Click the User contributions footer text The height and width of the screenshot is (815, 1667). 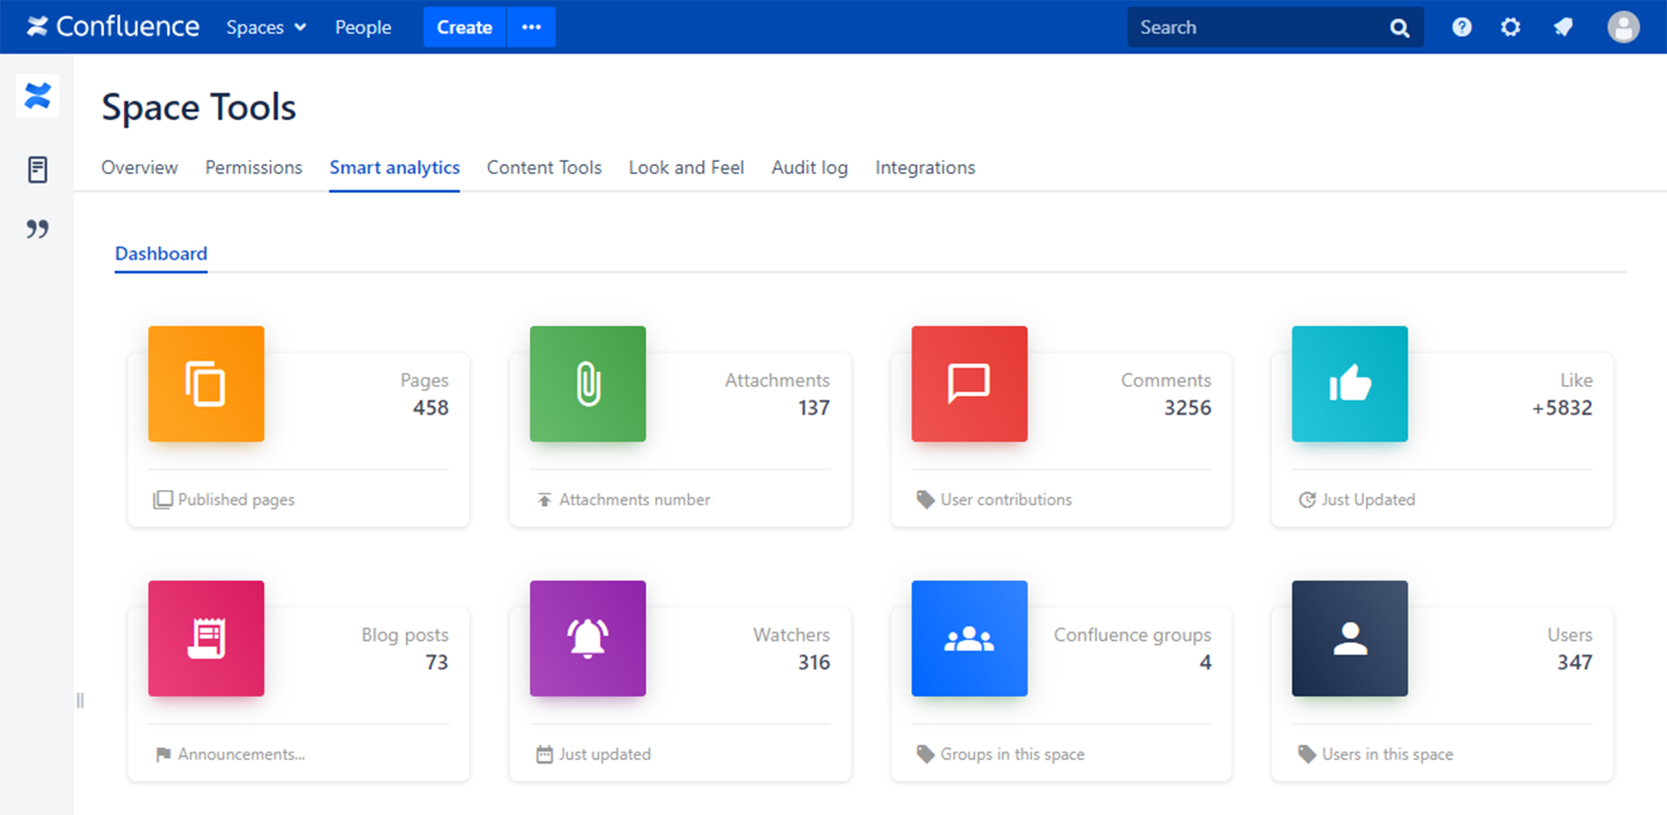(x=1006, y=500)
